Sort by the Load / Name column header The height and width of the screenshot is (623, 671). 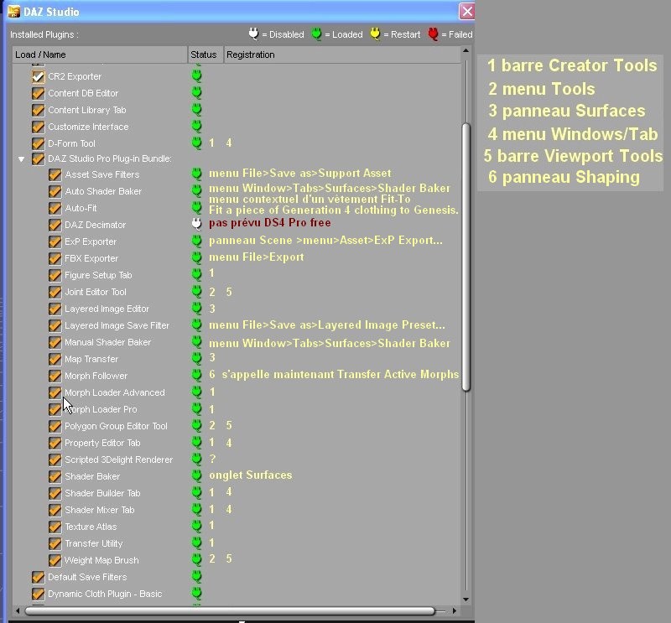pos(100,55)
